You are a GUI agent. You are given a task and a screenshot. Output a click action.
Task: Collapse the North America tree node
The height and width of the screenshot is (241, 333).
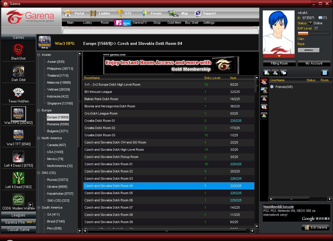39,138
